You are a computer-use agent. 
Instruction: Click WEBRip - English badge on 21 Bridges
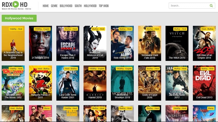[42, 29]
